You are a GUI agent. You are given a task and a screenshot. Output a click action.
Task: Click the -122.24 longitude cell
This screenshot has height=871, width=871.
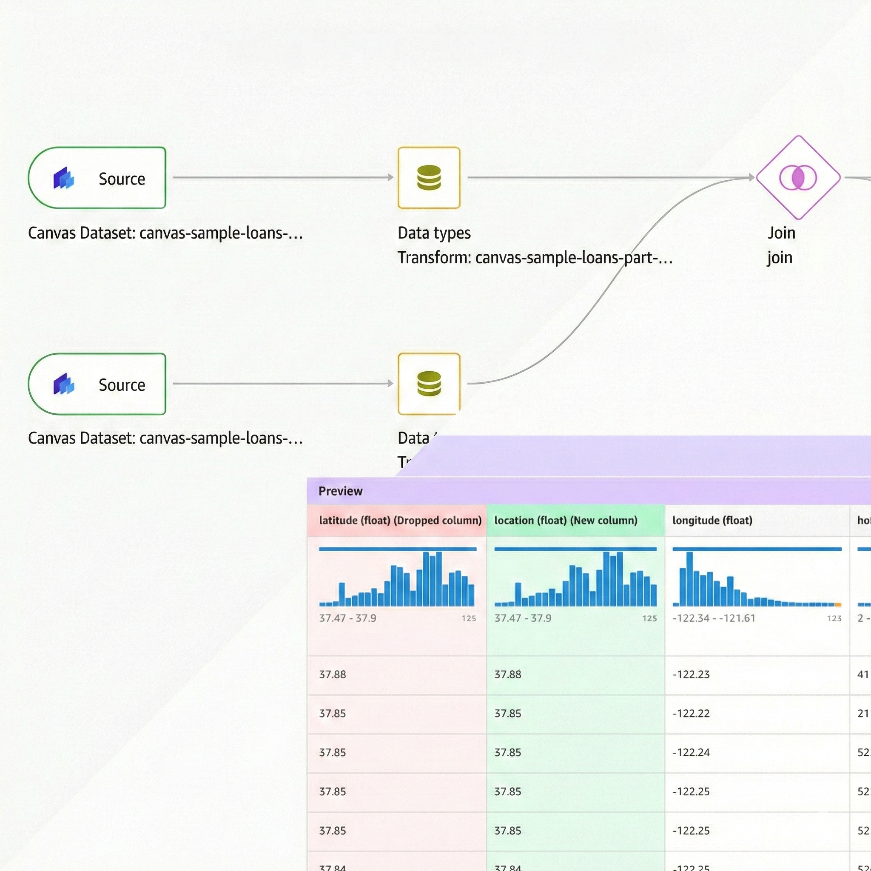click(x=757, y=752)
